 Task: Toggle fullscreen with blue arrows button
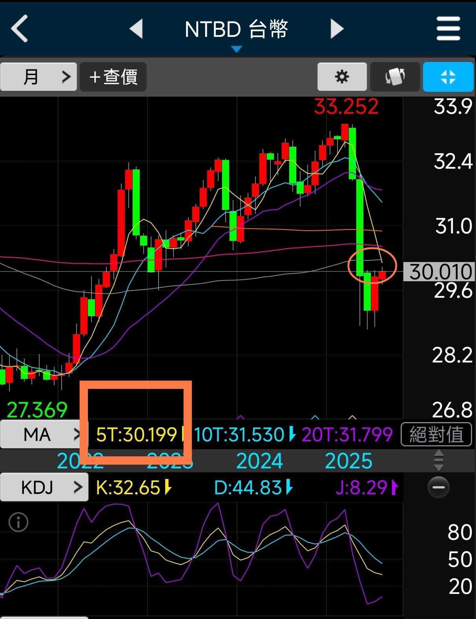click(448, 76)
